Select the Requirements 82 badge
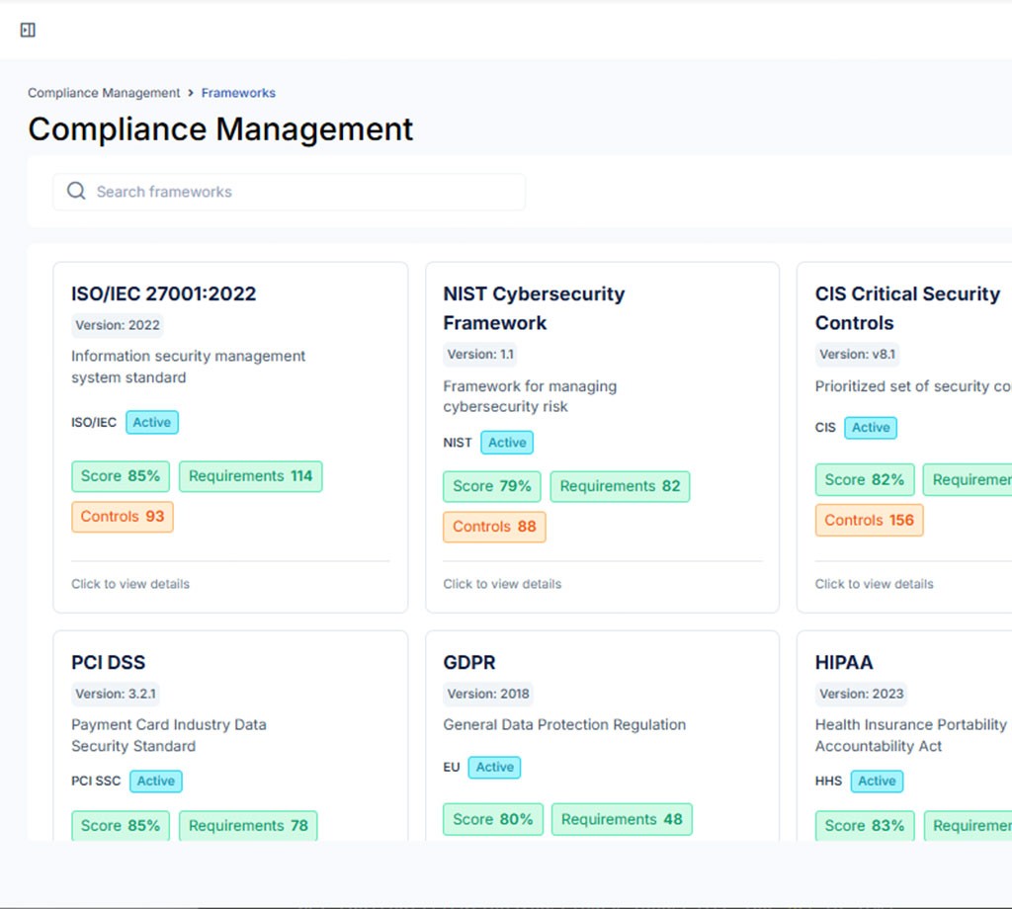This screenshot has width=1012, height=909. point(620,486)
